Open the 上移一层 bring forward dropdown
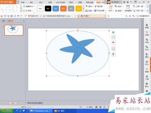 click(x=139, y=6)
